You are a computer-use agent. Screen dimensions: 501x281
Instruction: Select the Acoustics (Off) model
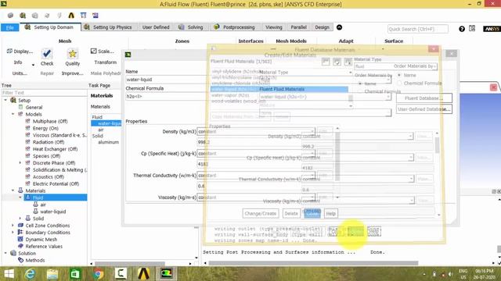(49, 177)
